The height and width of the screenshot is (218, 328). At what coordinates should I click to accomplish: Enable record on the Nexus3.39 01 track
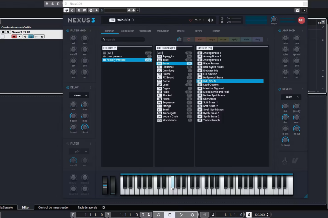pos(14,37)
